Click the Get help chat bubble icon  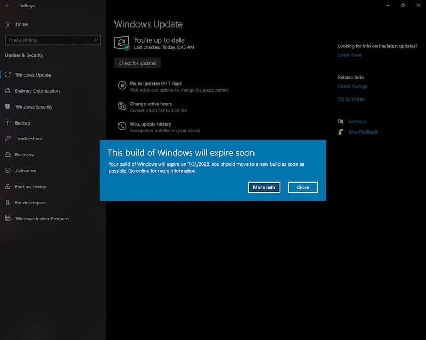341,121
